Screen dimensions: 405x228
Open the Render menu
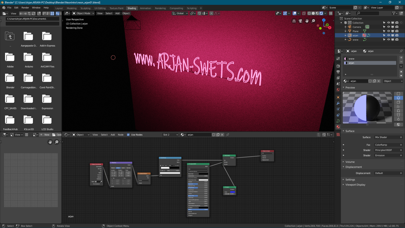tap(25, 8)
